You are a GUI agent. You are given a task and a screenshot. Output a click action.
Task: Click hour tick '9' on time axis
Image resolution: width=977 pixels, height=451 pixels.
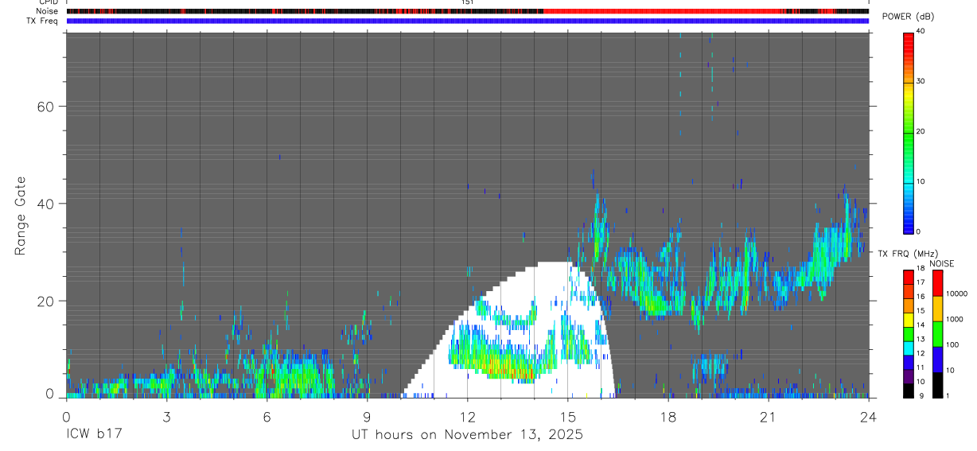point(367,416)
